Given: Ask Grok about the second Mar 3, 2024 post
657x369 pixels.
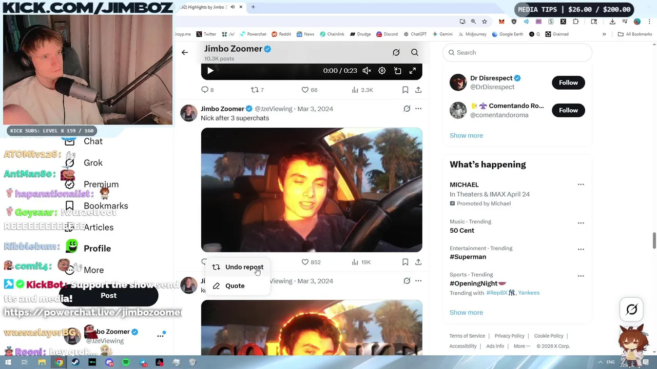Looking at the screenshot, I should click(407, 281).
